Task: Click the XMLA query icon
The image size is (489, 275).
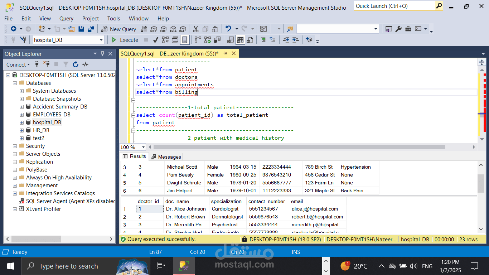Action: [x=173, y=29]
